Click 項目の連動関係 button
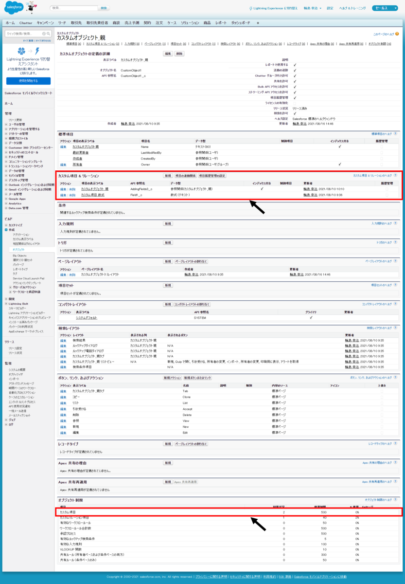 pyautogui.click(x=185, y=175)
